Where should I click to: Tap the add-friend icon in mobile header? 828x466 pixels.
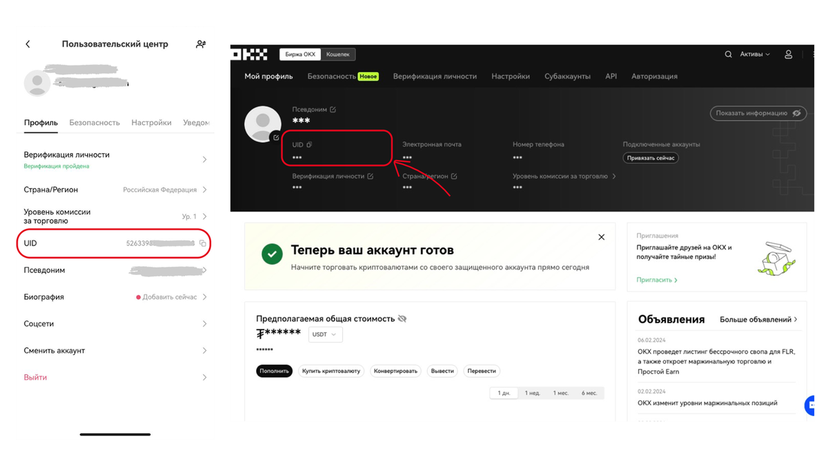pos(201,44)
